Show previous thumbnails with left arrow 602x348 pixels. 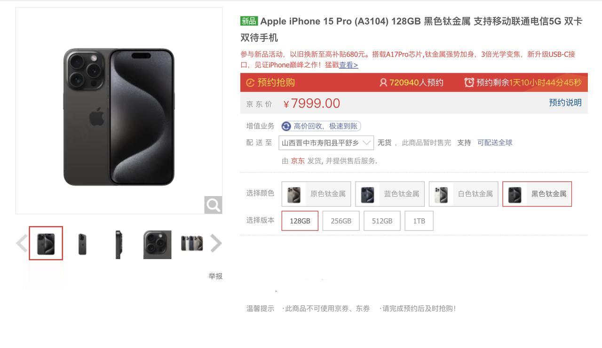tap(22, 243)
